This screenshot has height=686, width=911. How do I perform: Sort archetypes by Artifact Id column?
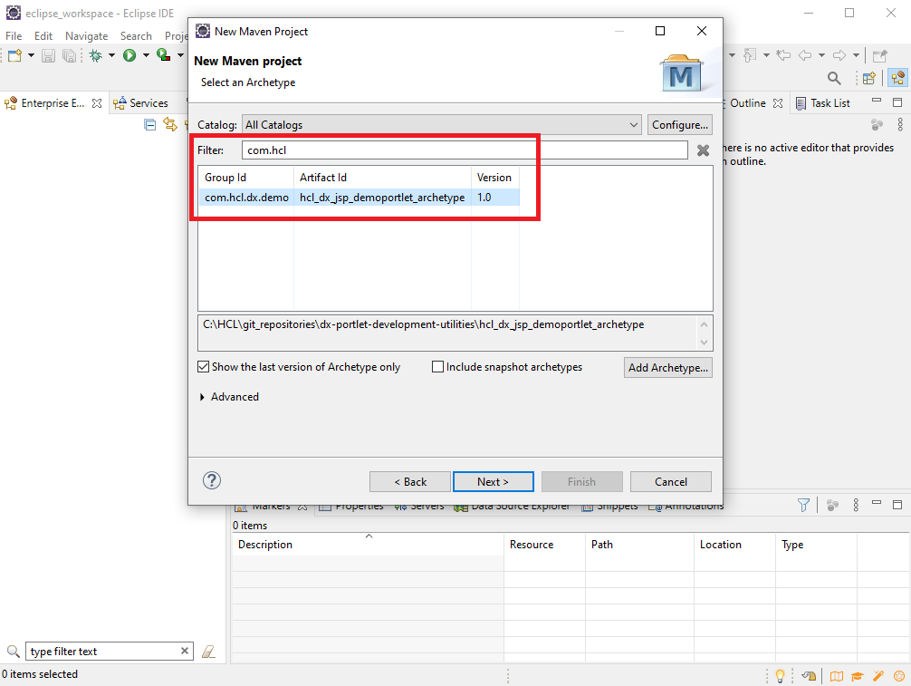[x=382, y=178]
